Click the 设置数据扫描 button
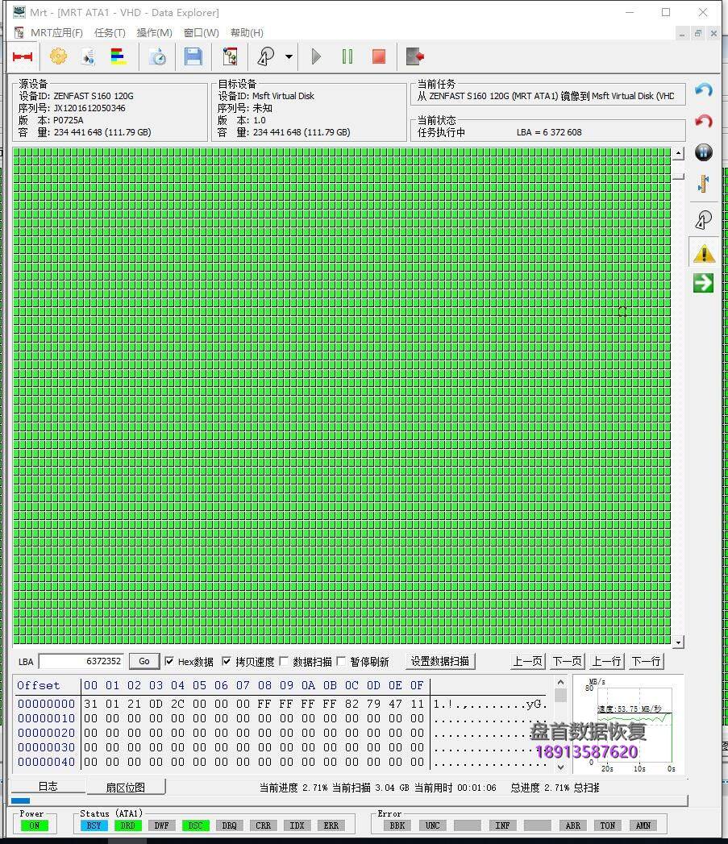This screenshot has width=728, height=844. 440,662
